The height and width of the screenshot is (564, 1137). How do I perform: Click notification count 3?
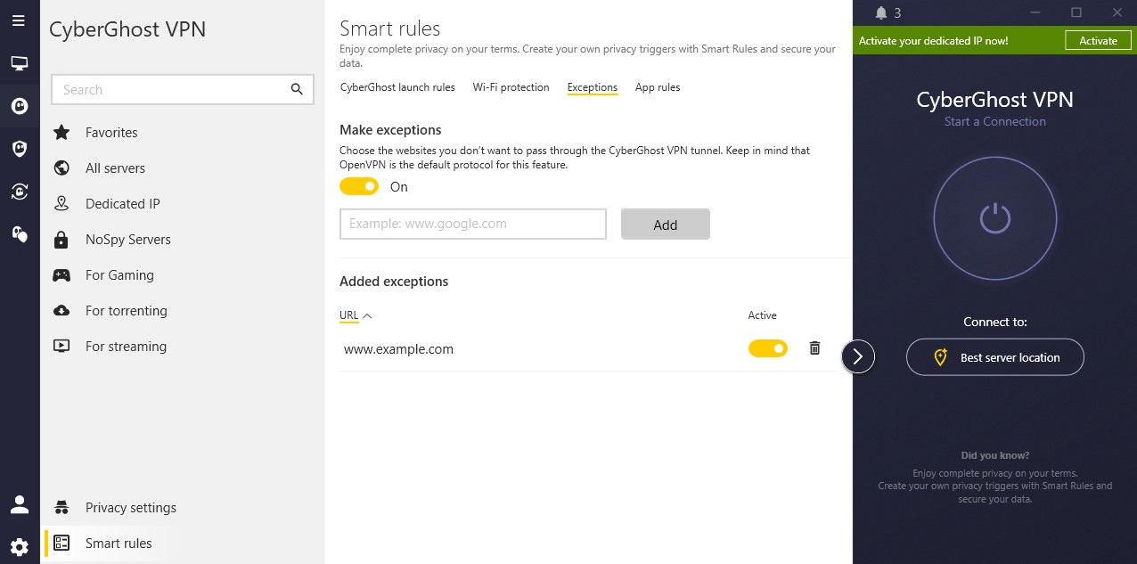pyautogui.click(x=897, y=13)
